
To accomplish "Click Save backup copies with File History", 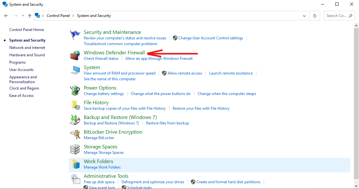I will pyautogui.click(x=125, y=108).
